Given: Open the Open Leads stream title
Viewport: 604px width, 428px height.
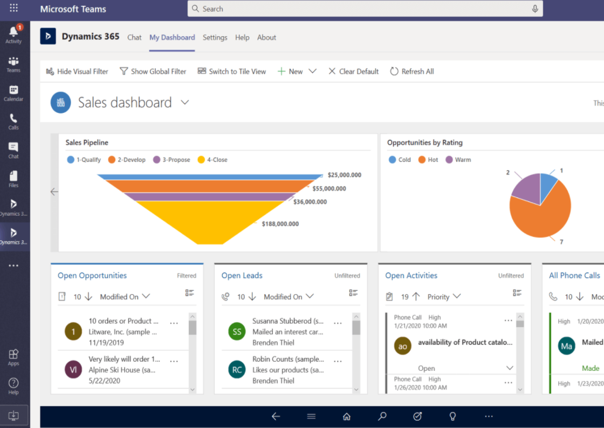Looking at the screenshot, I should (242, 275).
